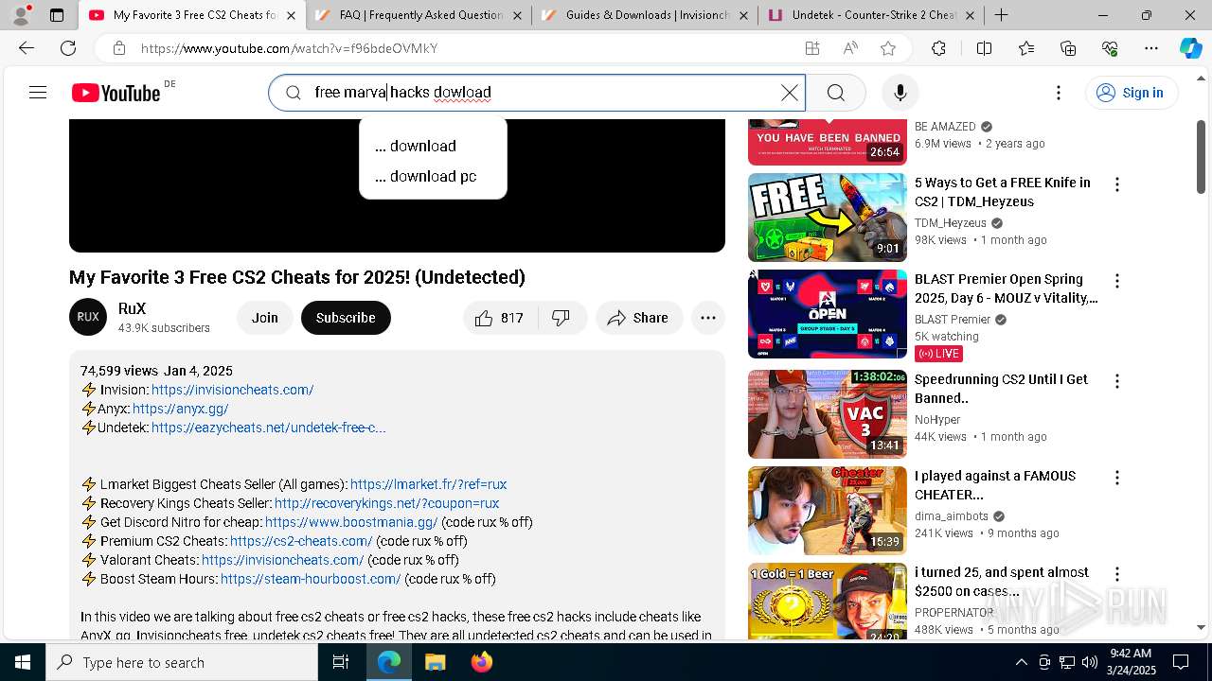Select '... download pc' search suggestion
Viewport: 1212px width, 681px height.
coord(433,176)
